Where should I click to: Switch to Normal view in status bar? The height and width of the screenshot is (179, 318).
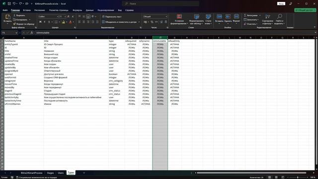coord(269,178)
